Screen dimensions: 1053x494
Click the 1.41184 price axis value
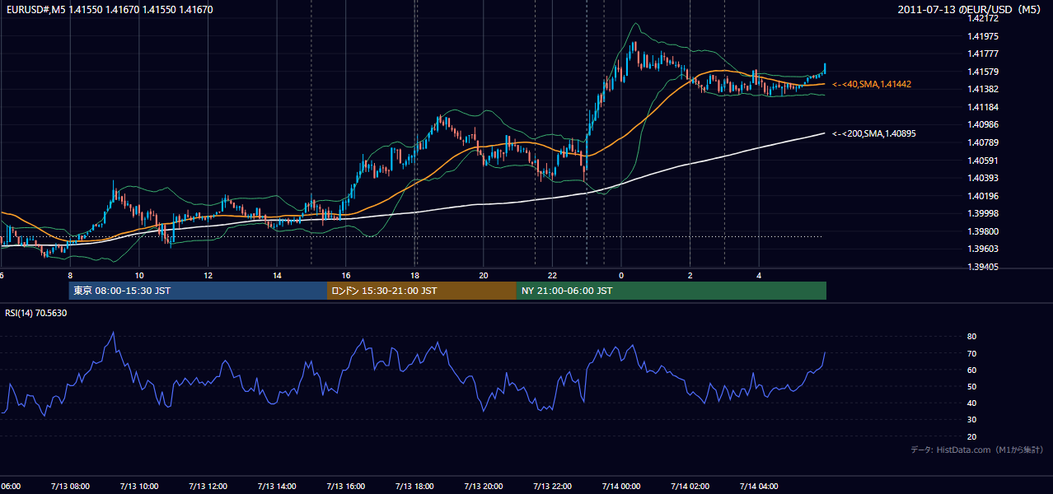[985, 107]
